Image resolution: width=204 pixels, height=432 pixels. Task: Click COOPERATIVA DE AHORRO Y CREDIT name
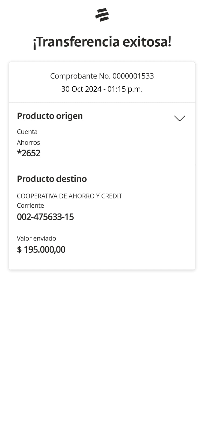[69, 196]
